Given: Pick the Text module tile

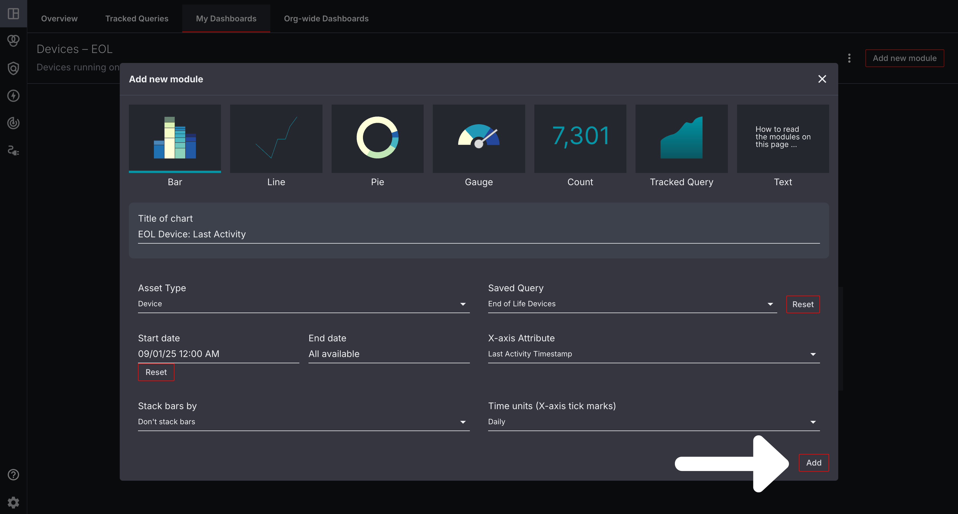Looking at the screenshot, I should [782, 138].
